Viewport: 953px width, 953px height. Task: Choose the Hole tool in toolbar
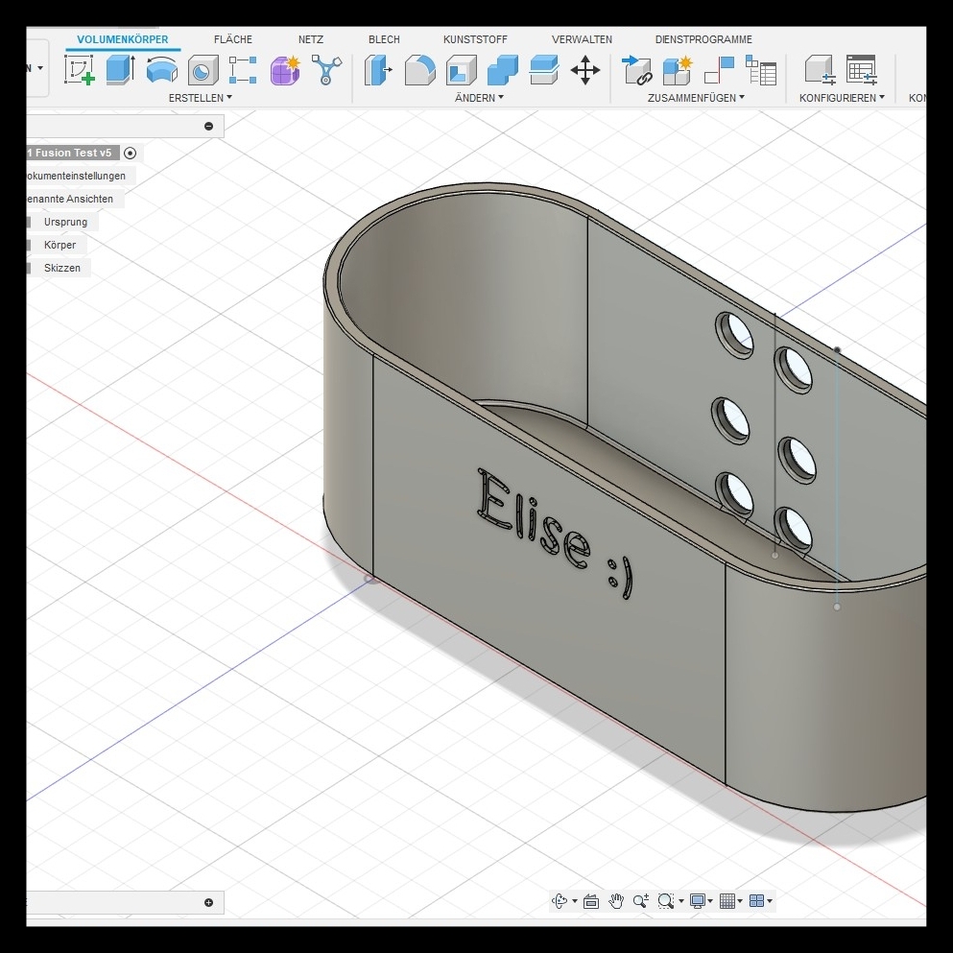tap(203, 70)
